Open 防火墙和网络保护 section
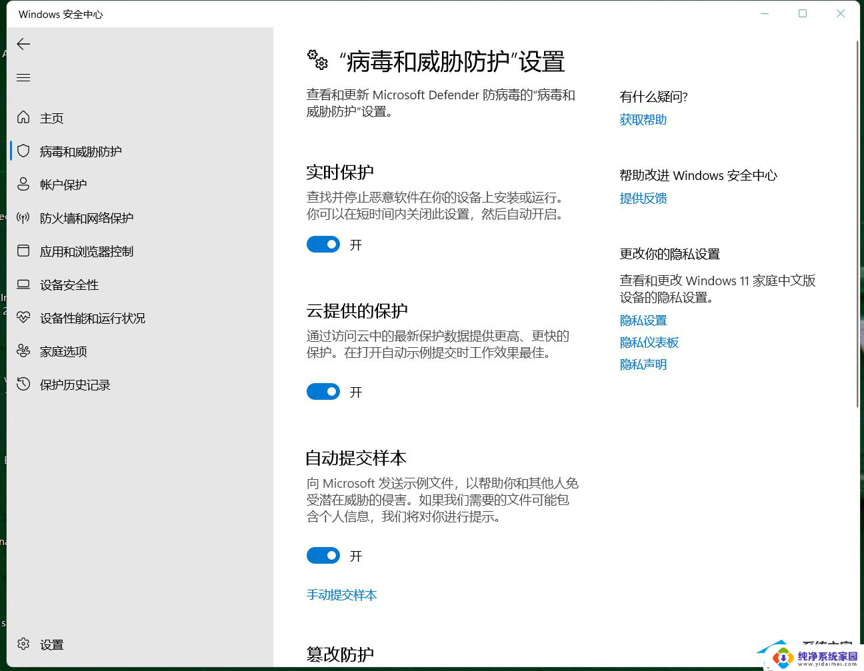 [140, 218]
